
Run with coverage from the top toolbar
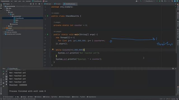coord(162,1)
